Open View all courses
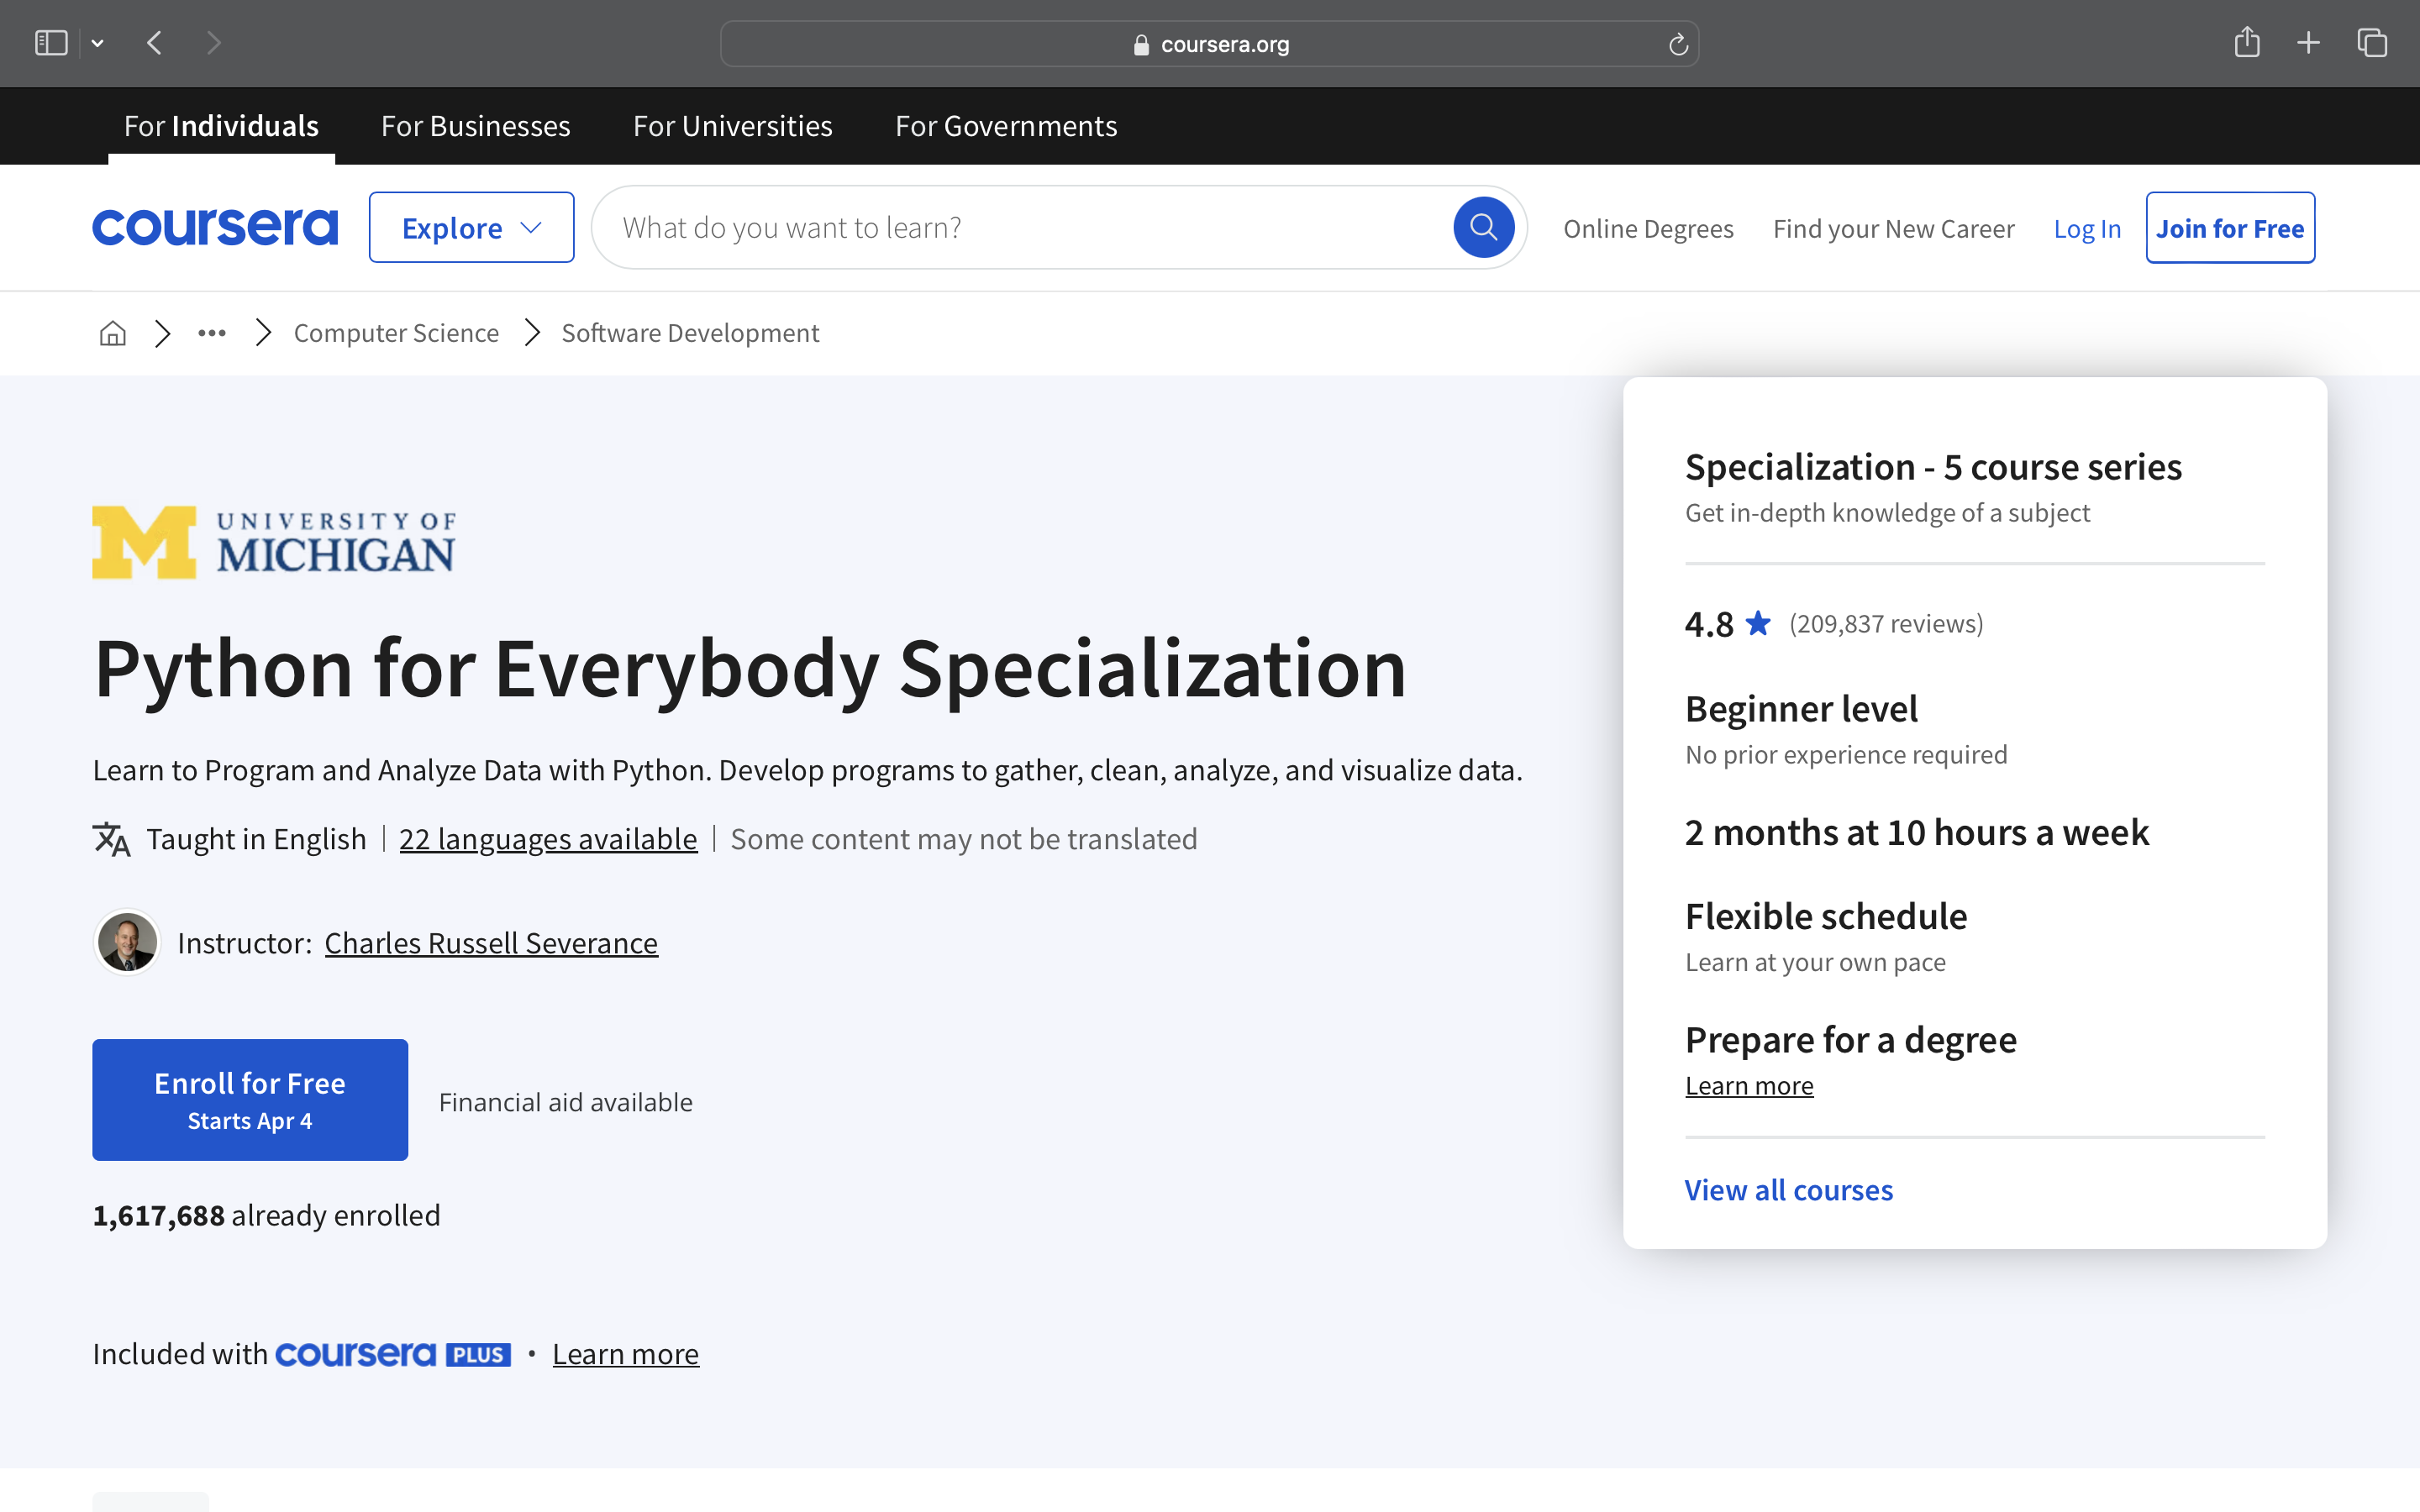 pyautogui.click(x=1788, y=1189)
